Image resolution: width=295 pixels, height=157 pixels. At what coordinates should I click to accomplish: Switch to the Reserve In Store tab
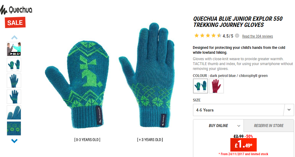[269, 126]
